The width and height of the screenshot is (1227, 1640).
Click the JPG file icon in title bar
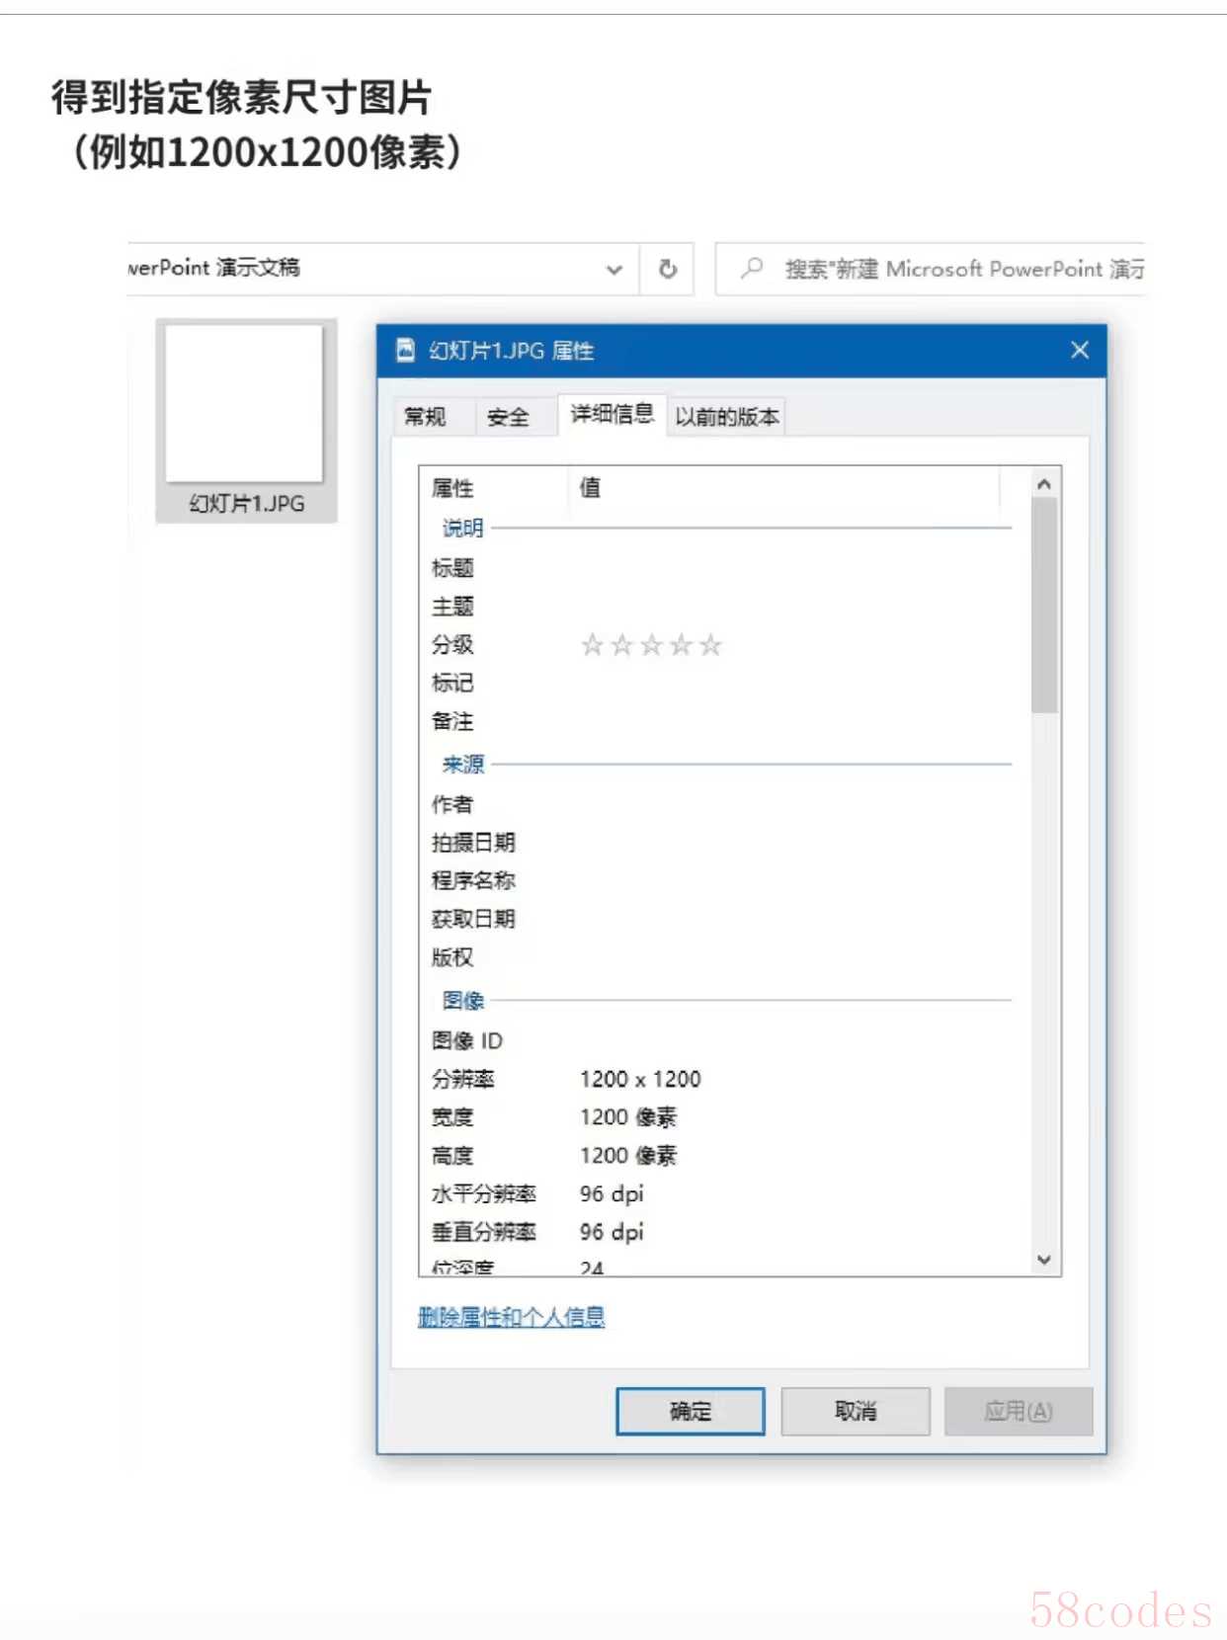(x=405, y=350)
